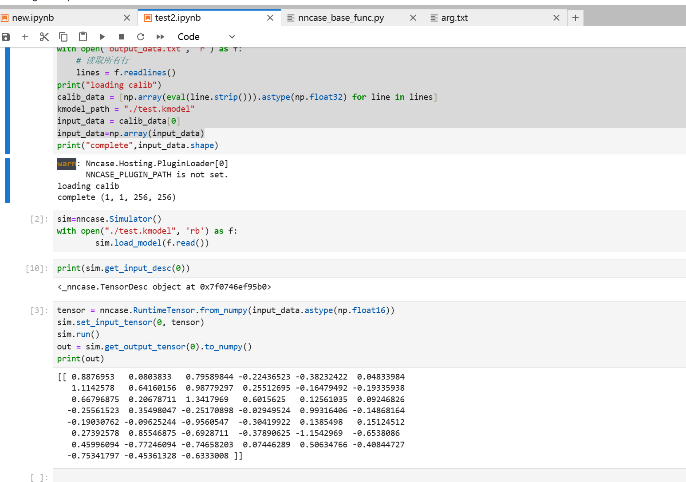Restart kernel and run all cells

pyautogui.click(x=160, y=37)
